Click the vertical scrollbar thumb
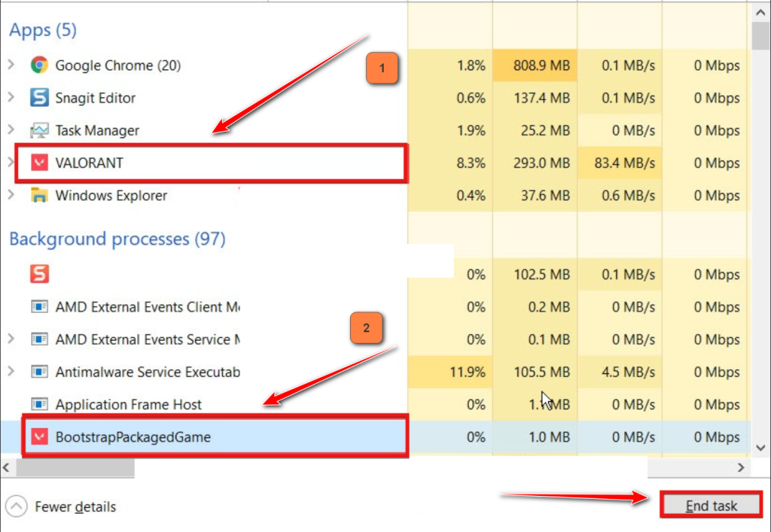Image resolution: width=771 pixels, height=532 pixels. [x=760, y=36]
